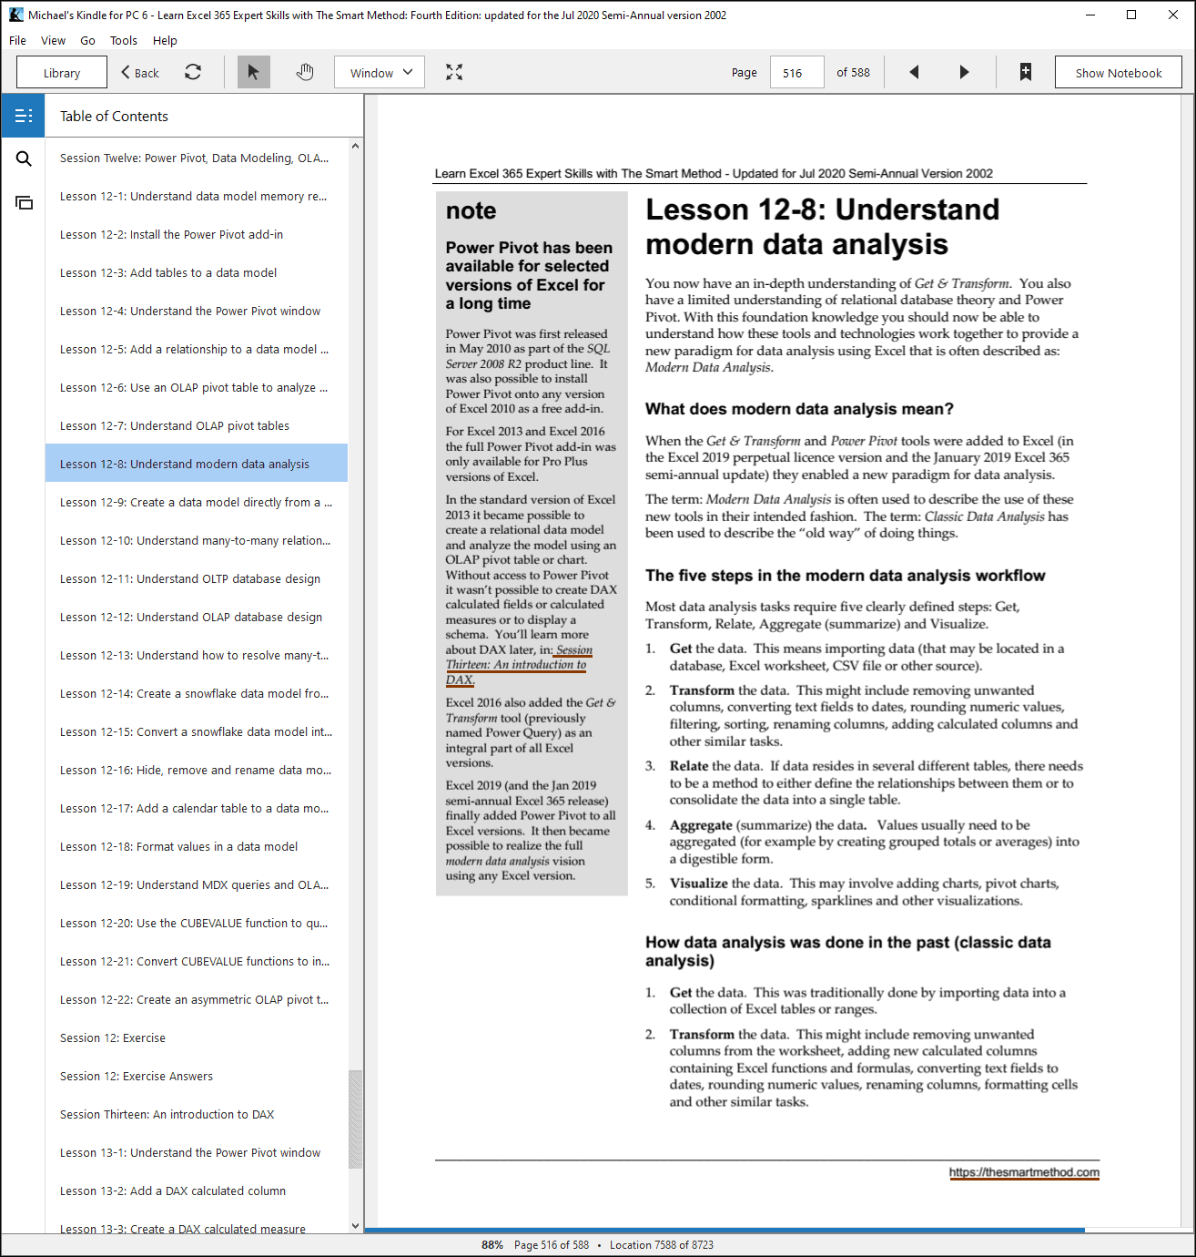Select the arrow pointer tool
The height and width of the screenshot is (1257, 1196).
(254, 72)
